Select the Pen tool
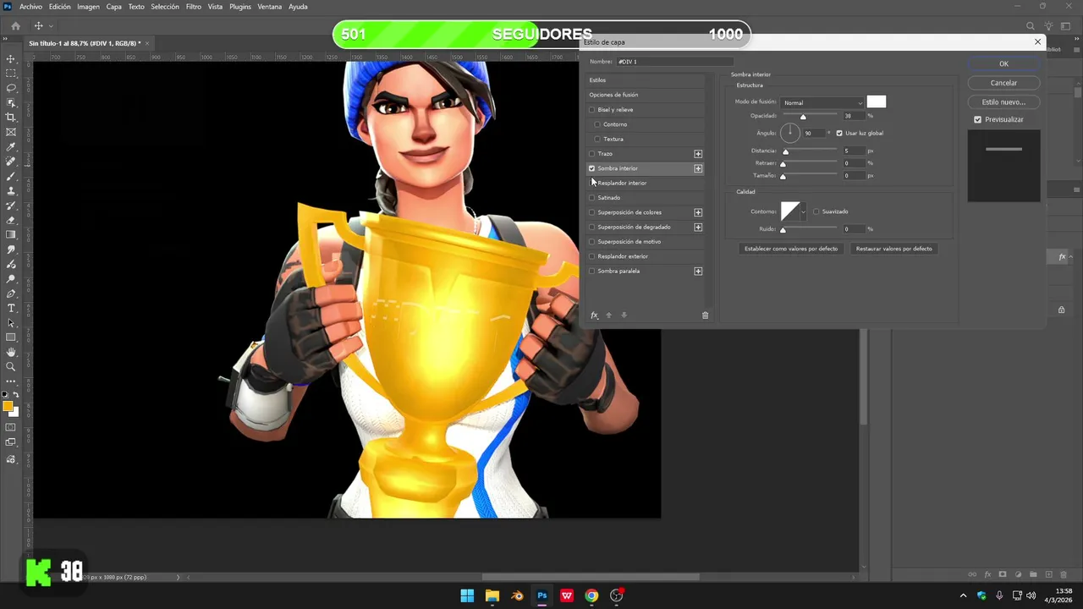Screen dimensions: 1083x609 (x=11, y=294)
